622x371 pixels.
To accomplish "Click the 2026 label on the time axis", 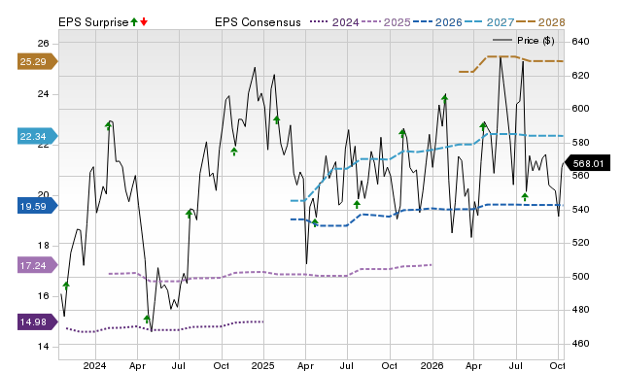I will (432, 365).
